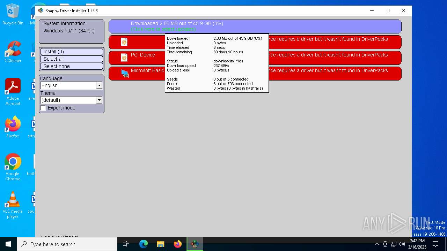Open the Language dropdown showing English
447x251 pixels.
click(x=71, y=85)
